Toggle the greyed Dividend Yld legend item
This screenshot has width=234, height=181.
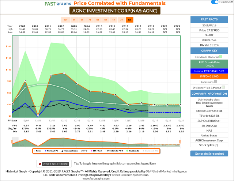coord(150,151)
